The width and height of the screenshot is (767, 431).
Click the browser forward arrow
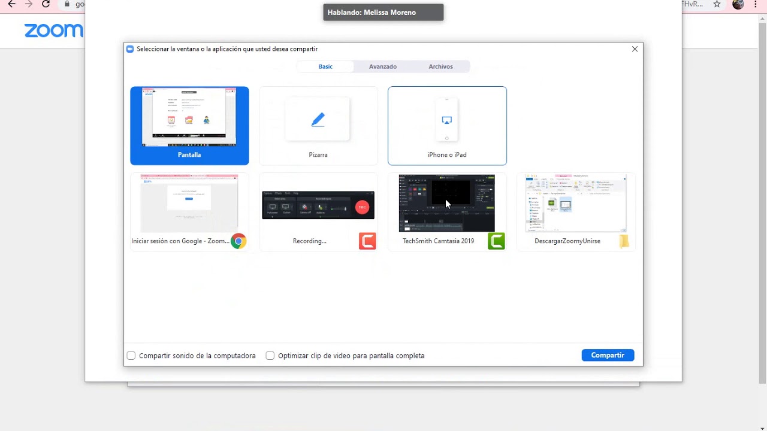(x=28, y=4)
